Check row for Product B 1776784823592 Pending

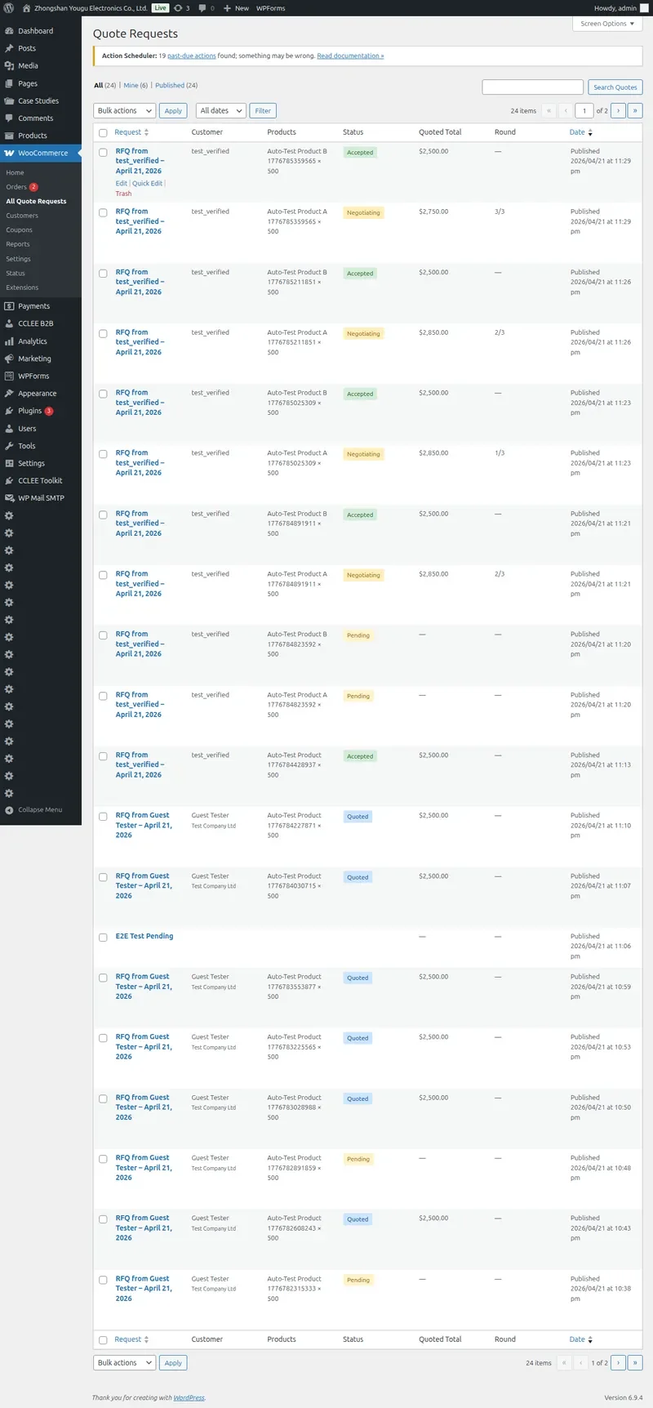[103, 635]
